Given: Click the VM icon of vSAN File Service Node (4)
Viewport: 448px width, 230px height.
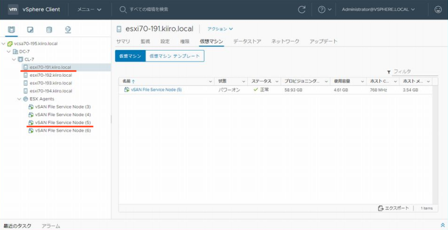Looking at the screenshot, I should coord(31,114).
